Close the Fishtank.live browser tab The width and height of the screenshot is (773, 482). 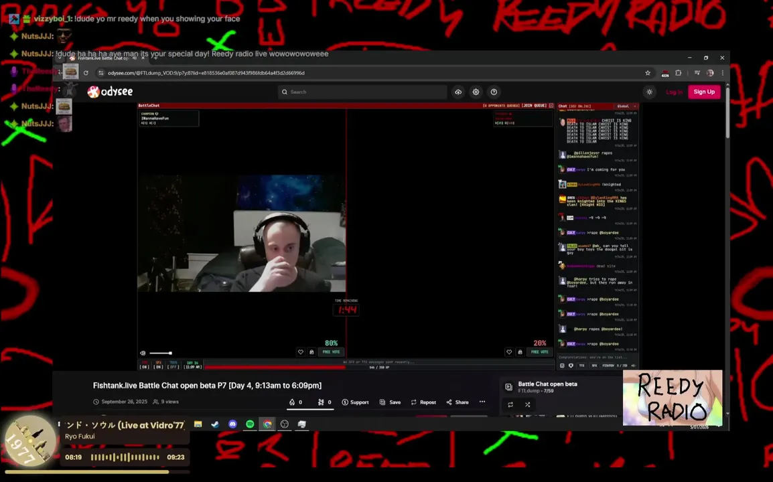tap(143, 58)
